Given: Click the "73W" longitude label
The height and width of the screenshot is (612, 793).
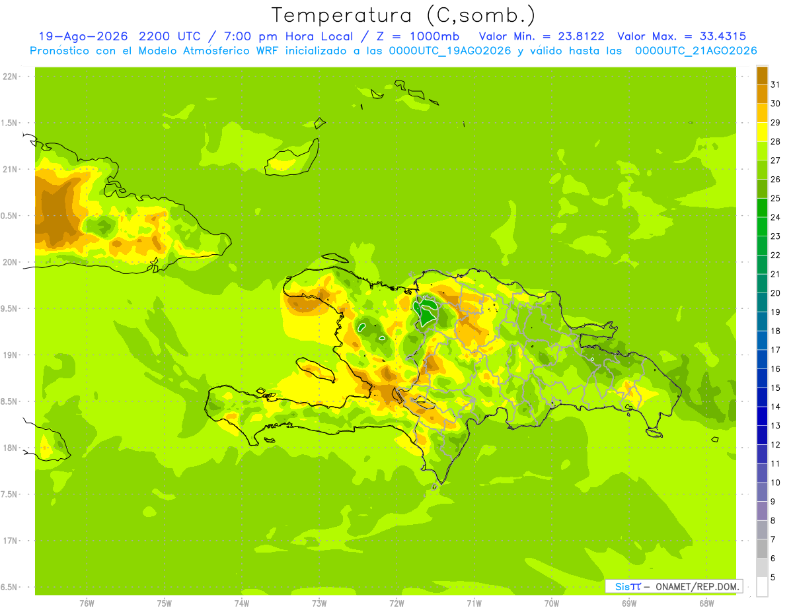Looking at the screenshot, I should 319,603.
